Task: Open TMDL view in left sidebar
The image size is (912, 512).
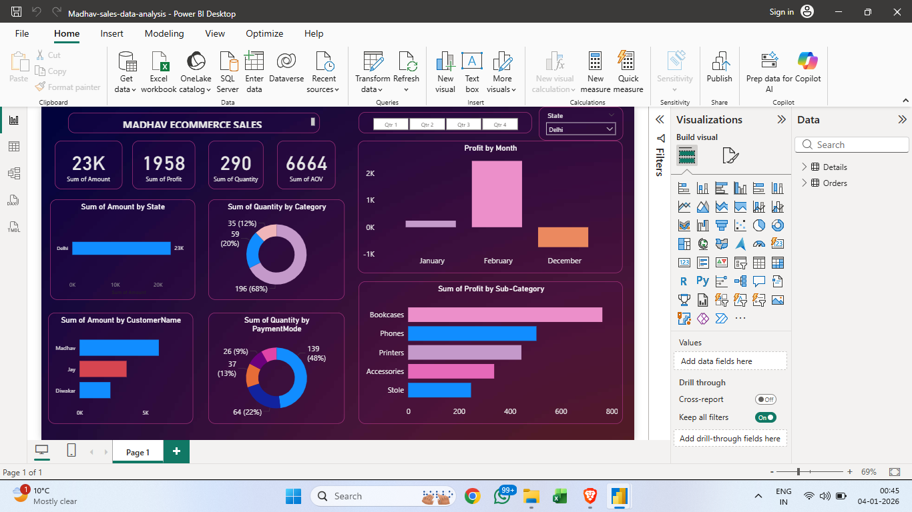Action: [13, 227]
